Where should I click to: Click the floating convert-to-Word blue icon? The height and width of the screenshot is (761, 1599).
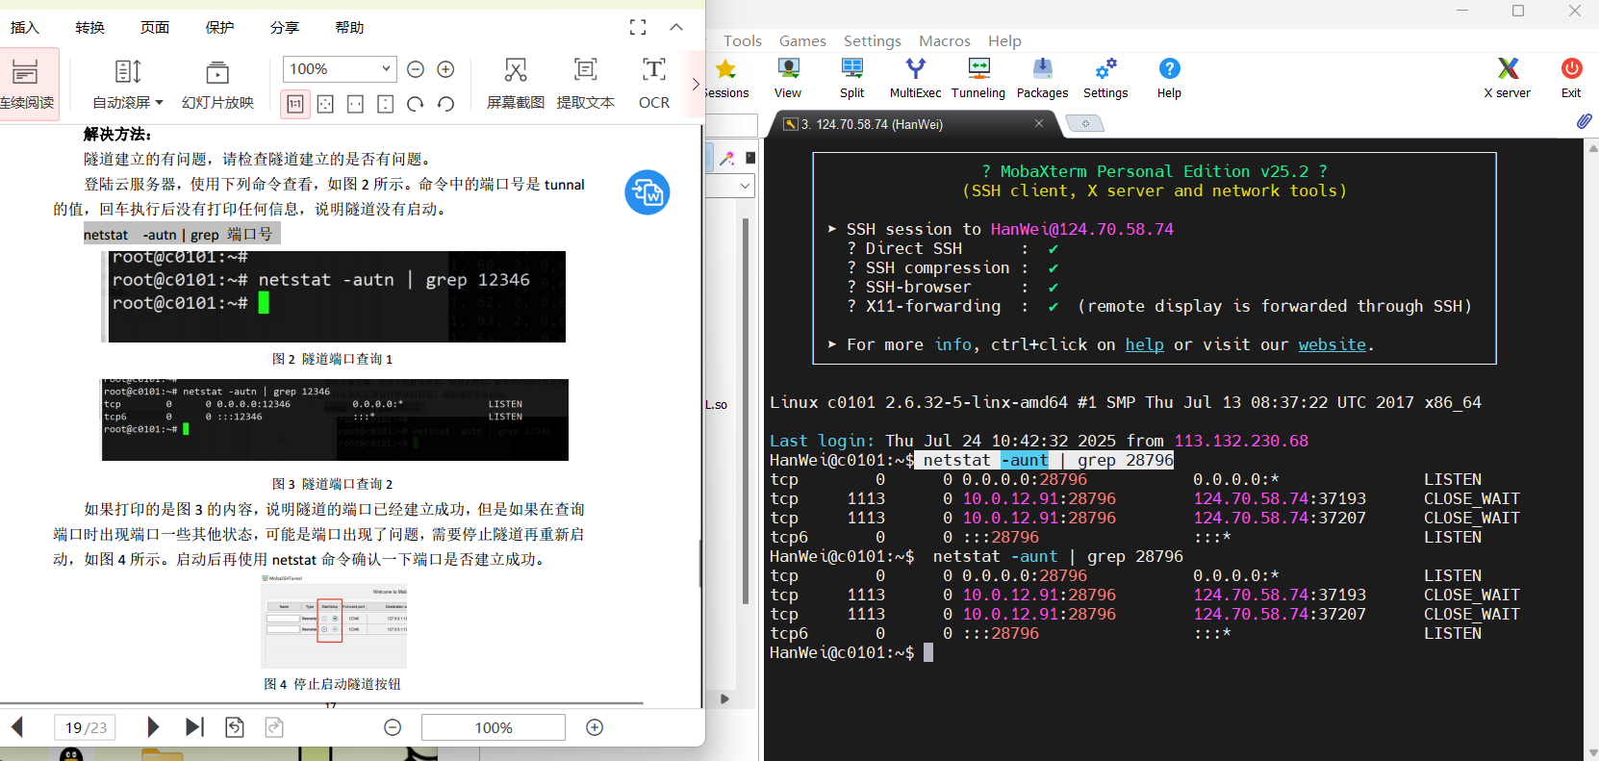tap(647, 192)
